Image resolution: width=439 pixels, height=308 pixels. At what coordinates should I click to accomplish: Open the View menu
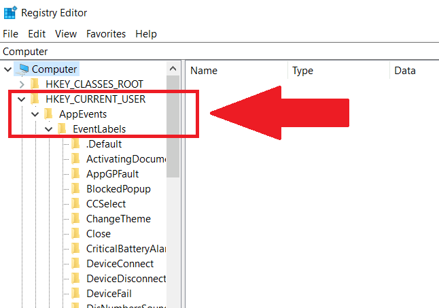[66, 33]
